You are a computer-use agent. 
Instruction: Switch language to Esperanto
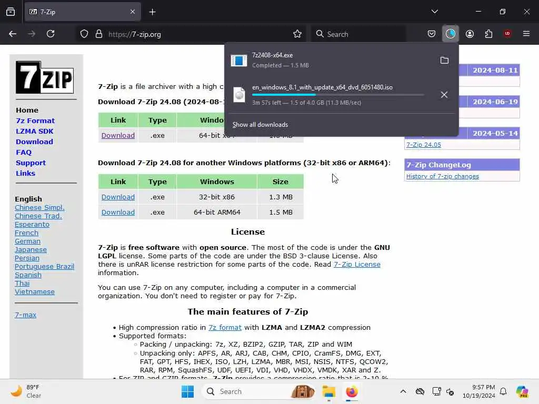point(32,224)
